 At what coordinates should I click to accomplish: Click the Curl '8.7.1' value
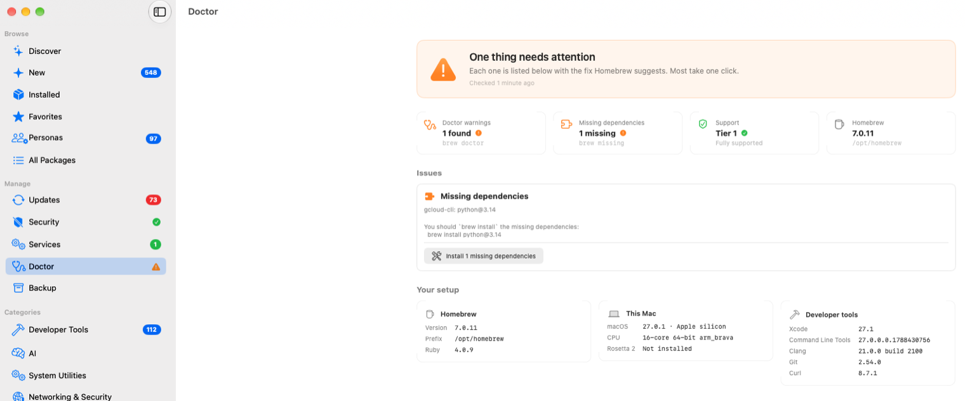click(868, 373)
